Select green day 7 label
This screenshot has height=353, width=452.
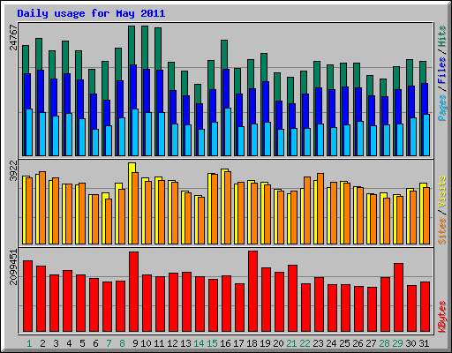coord(109,343)
